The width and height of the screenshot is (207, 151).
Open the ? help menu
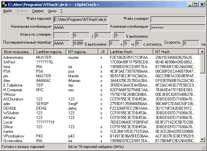[61, 11]
